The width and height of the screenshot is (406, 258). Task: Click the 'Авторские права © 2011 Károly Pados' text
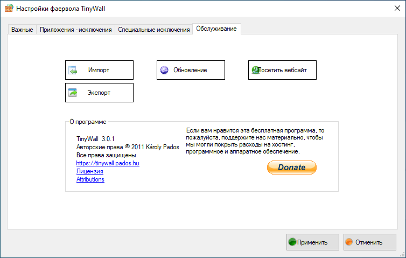128,147
